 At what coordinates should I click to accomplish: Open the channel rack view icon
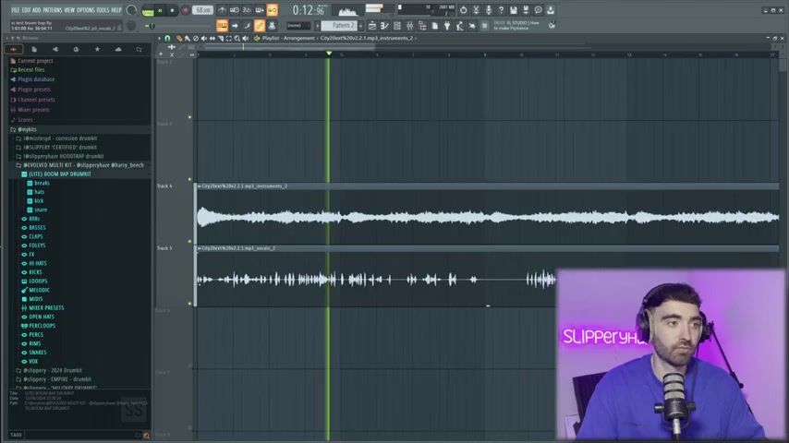point(397,26)
